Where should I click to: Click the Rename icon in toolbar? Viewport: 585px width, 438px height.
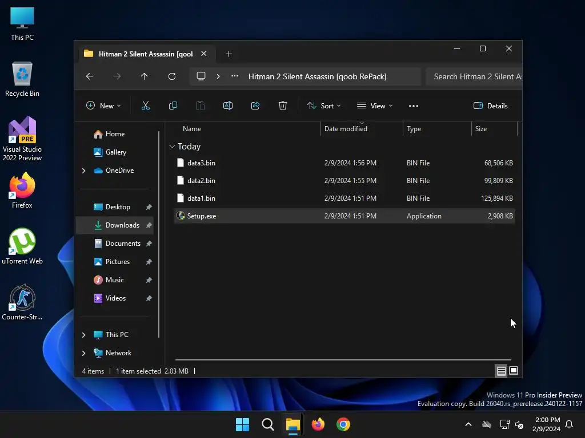pyautogui.click(x=228, y=106)
